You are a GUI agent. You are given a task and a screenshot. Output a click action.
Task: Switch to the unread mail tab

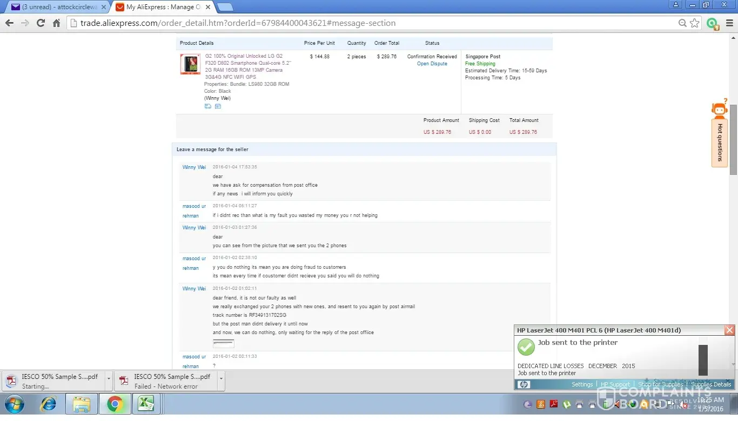57,7
